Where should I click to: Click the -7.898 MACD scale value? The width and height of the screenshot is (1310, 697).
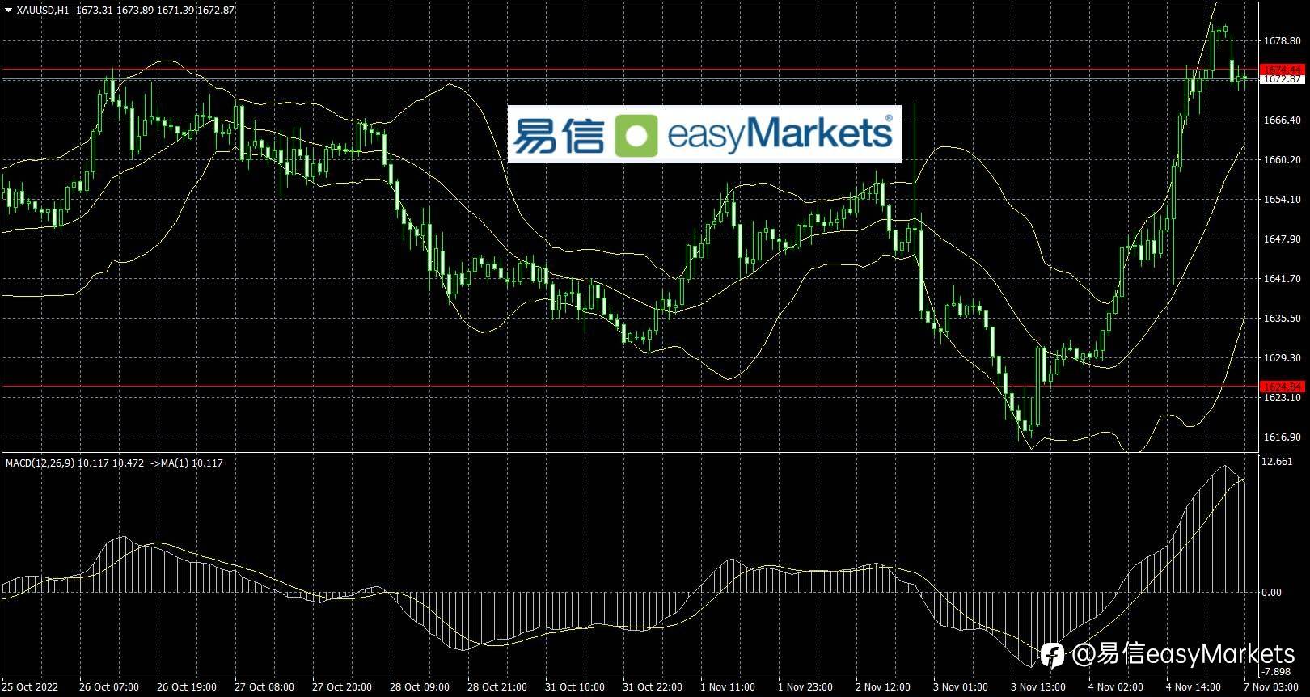(1277, 672)
